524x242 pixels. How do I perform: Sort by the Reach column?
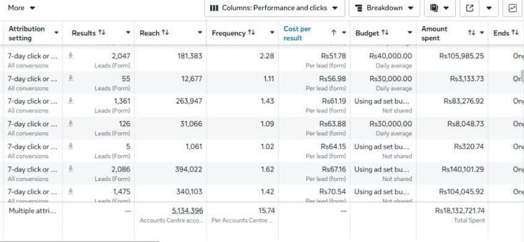pyautogui.click(x=154, y=33)
